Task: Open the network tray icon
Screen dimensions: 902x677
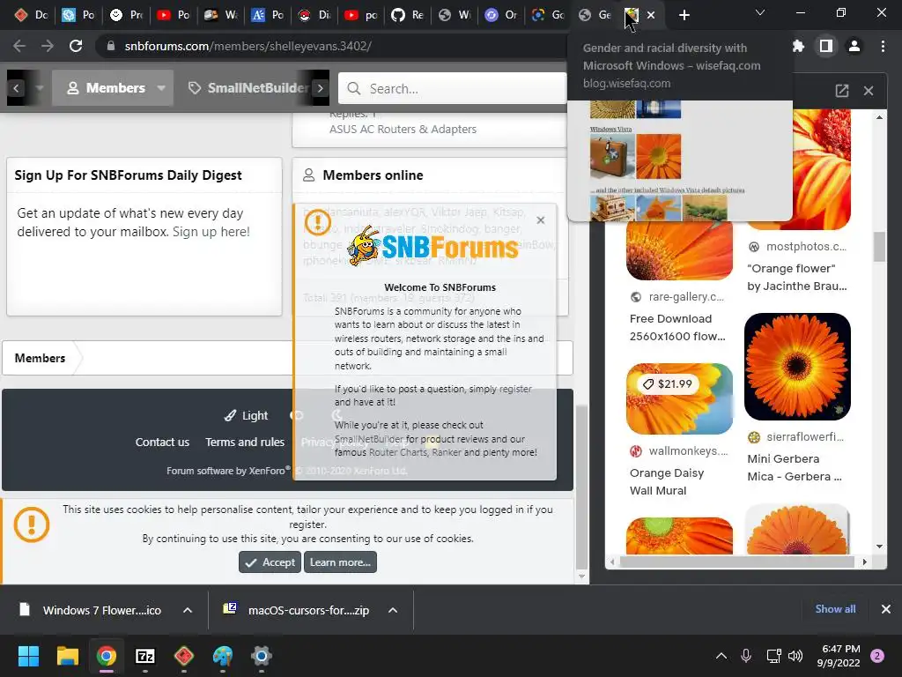Action: tap(773, 656)
